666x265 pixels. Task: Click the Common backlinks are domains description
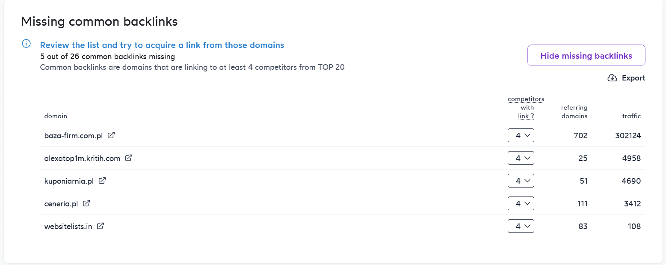(x=192, y=68)
